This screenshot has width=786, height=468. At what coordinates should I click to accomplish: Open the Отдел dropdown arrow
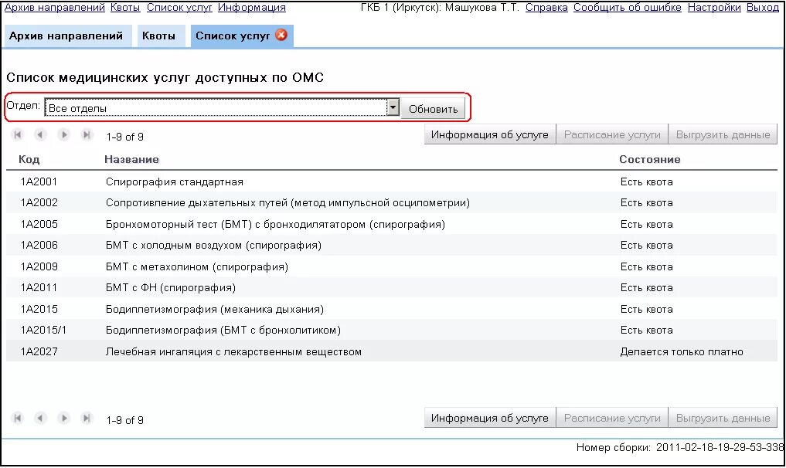click(x=393, y=107)
